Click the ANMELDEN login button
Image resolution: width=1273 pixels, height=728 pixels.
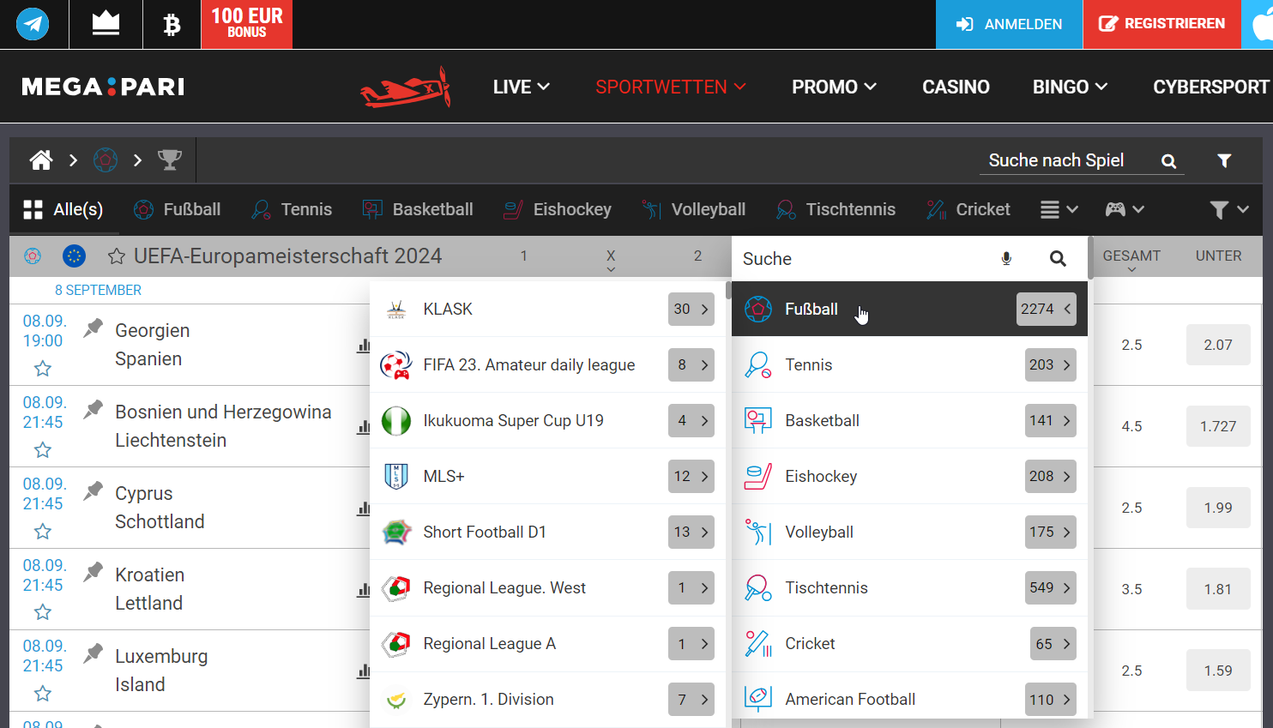tap(1009, 24)
